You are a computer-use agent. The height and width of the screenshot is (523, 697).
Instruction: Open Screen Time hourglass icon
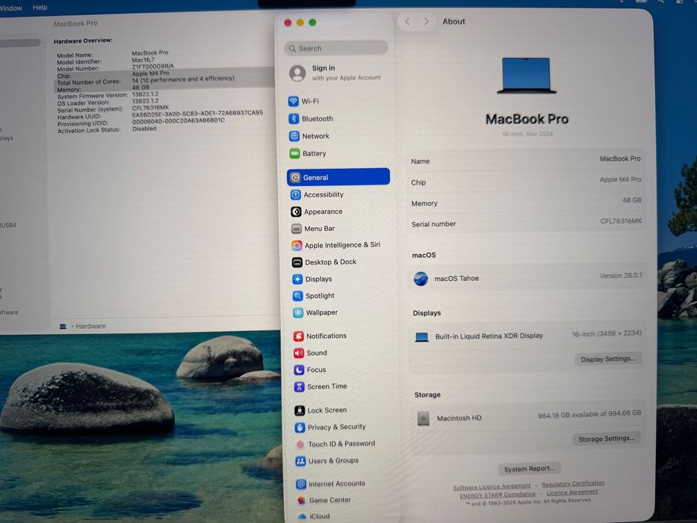(300, 387)
